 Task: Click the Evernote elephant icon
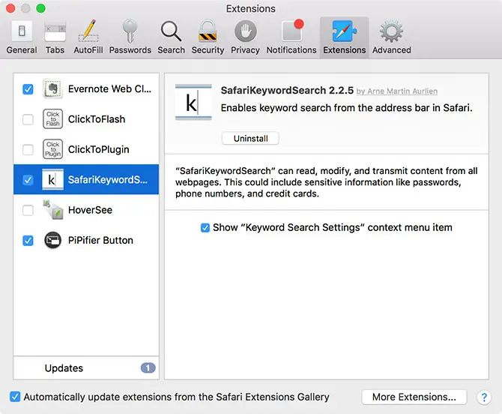point(53,88)
